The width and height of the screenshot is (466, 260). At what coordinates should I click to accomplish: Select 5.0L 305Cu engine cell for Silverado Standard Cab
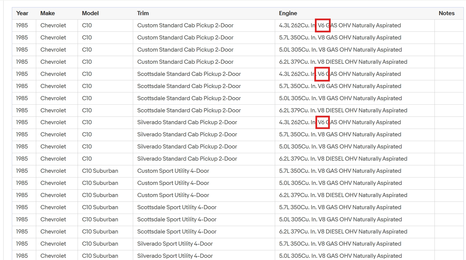point(355,147)
